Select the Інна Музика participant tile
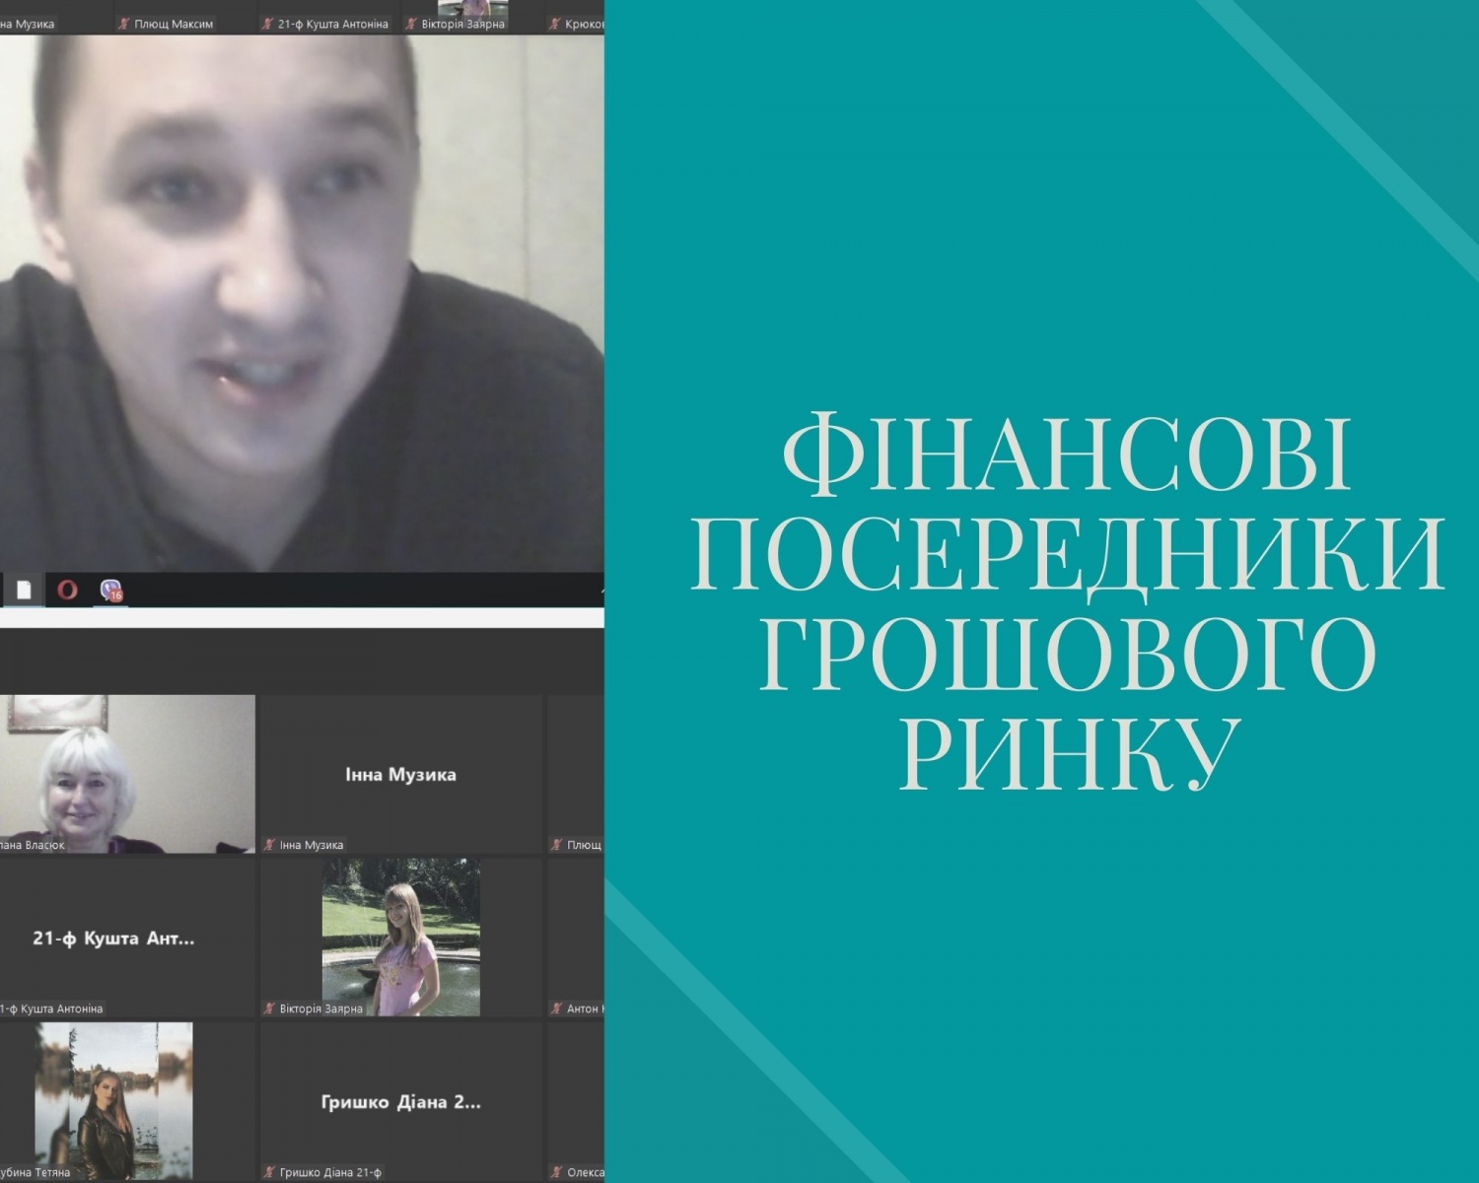The image size is (1479, 1183). (x=401, y=774)
